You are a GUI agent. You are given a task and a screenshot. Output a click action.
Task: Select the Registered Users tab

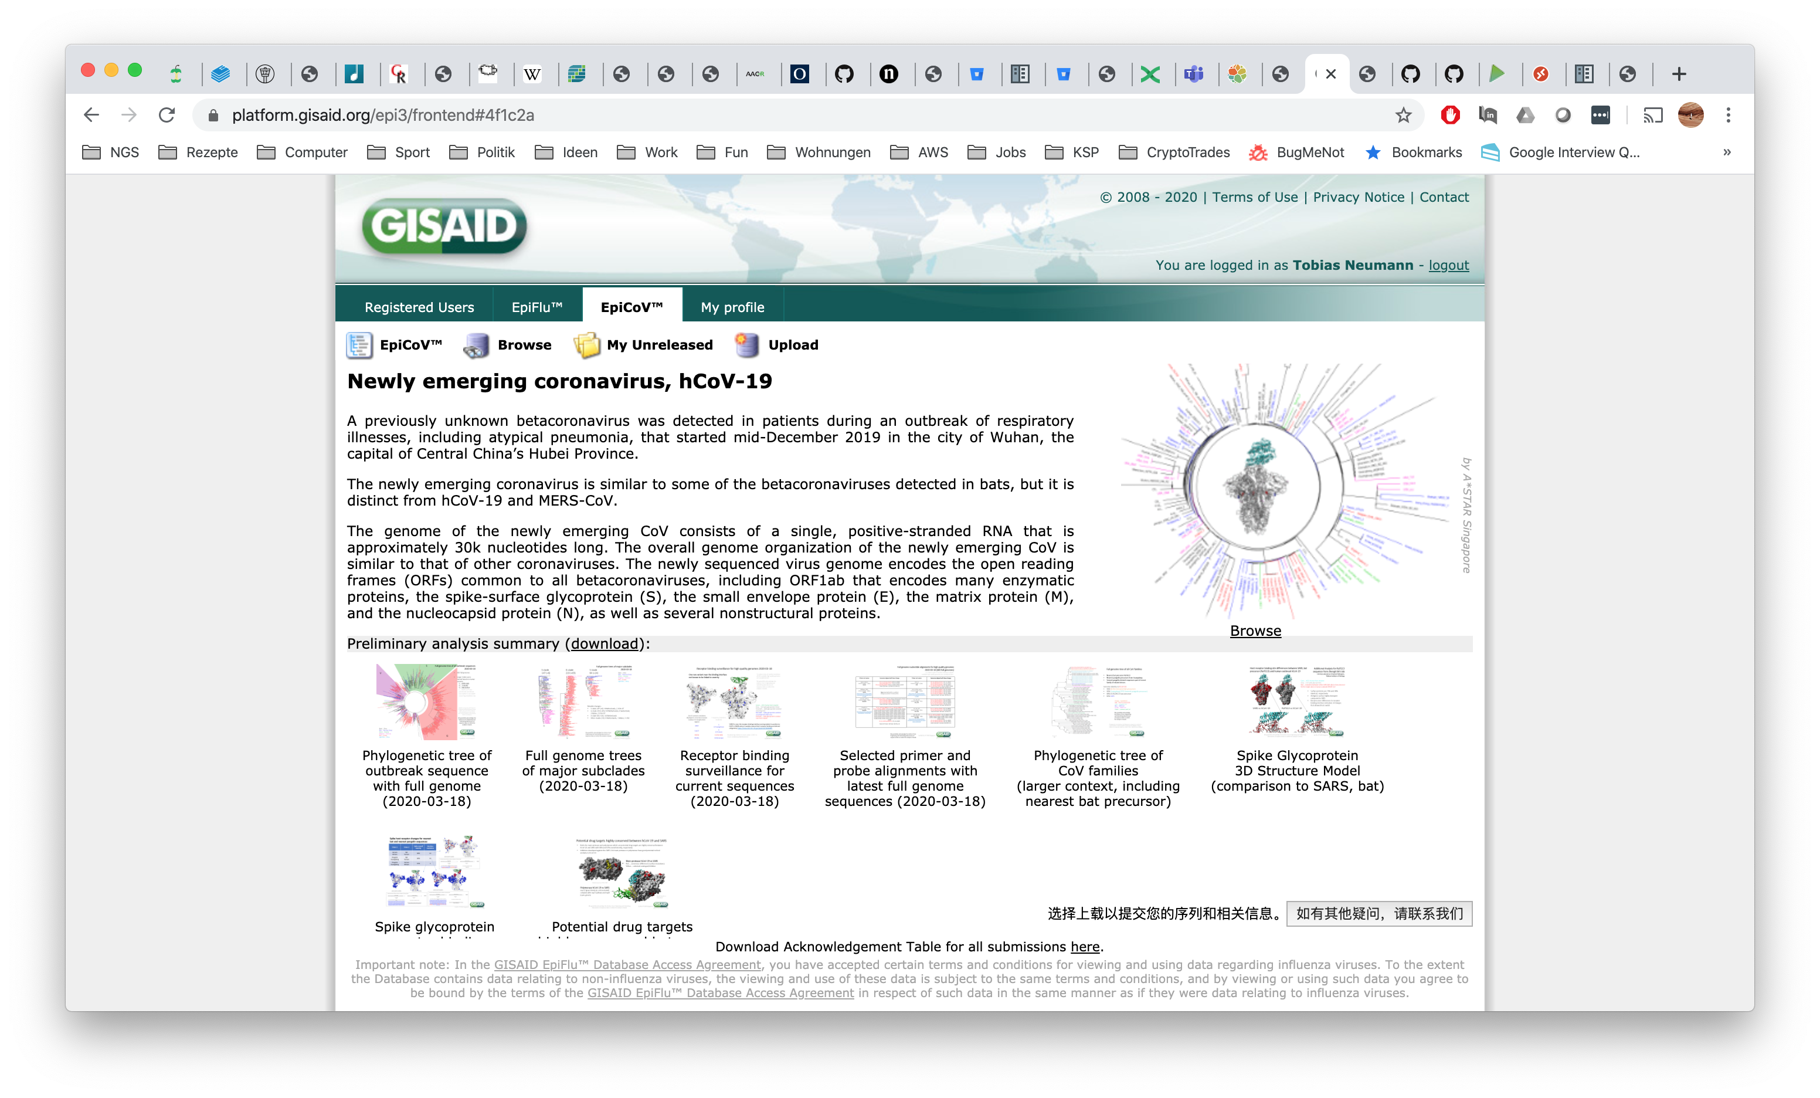click(419, 306)
